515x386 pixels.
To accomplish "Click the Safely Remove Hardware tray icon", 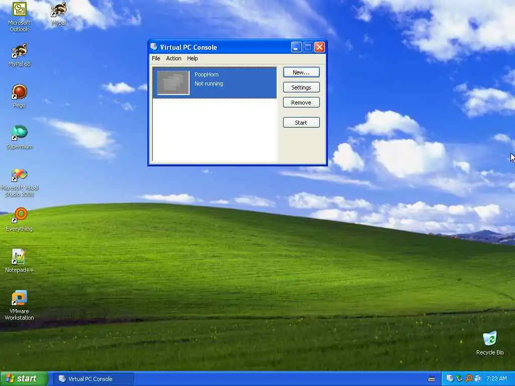I will pyautogui.click(x=459, y=378).
